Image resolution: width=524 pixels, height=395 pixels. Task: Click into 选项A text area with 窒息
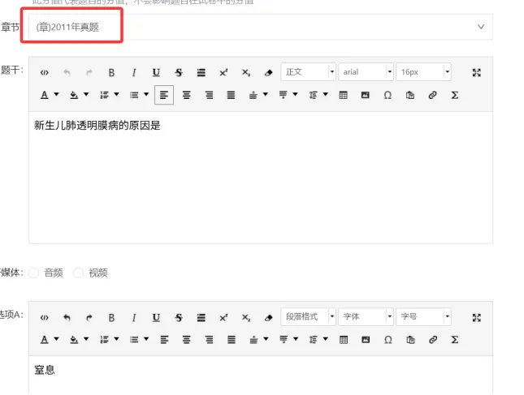(261, 376)
